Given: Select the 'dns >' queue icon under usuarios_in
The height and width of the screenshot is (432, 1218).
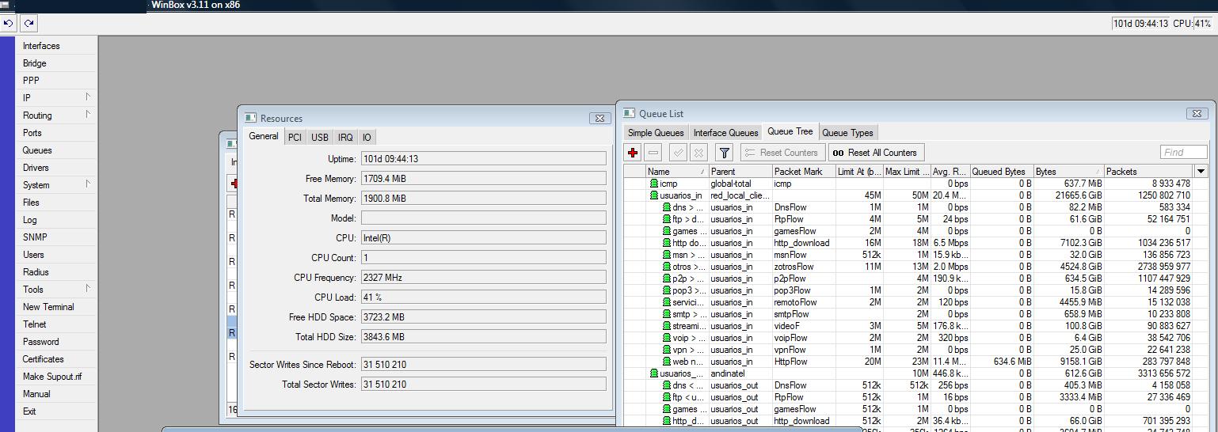Looking at the screenshot, I should tap(667, 207).
